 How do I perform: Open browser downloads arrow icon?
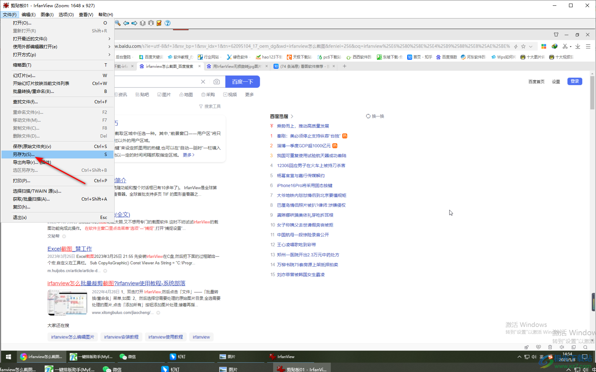(x=578, y=46)
